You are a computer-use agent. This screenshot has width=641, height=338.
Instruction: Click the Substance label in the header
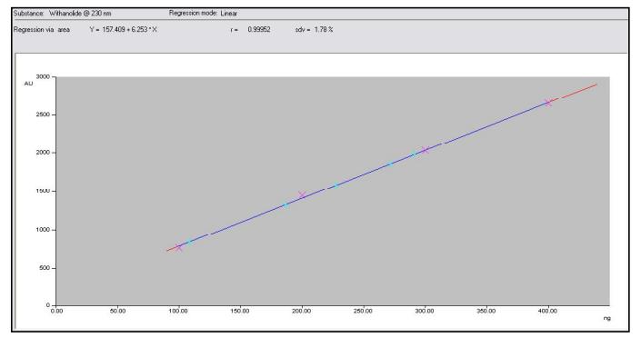coord(28,13)
